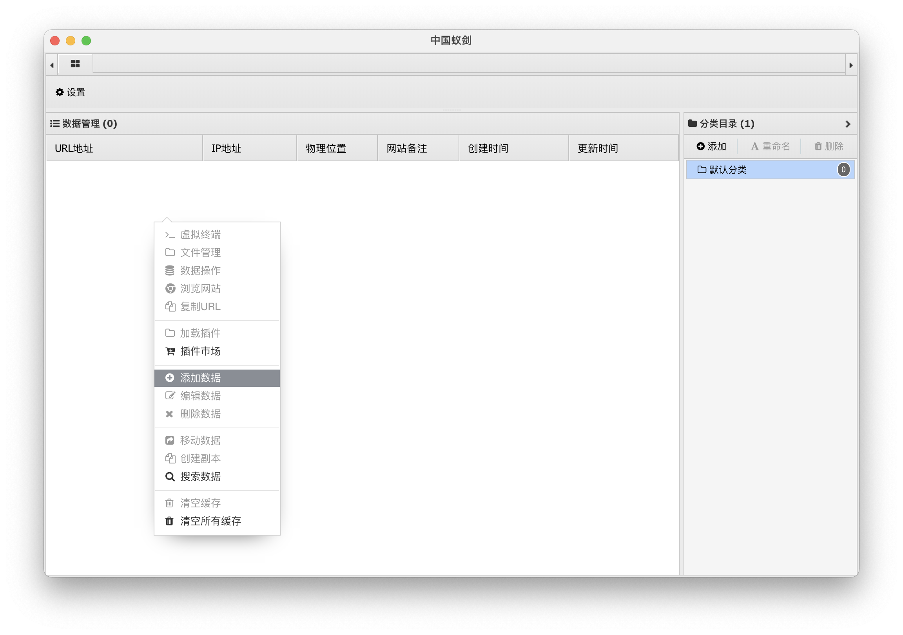Choose 数据操作 in the context menu

pos(217,271)
